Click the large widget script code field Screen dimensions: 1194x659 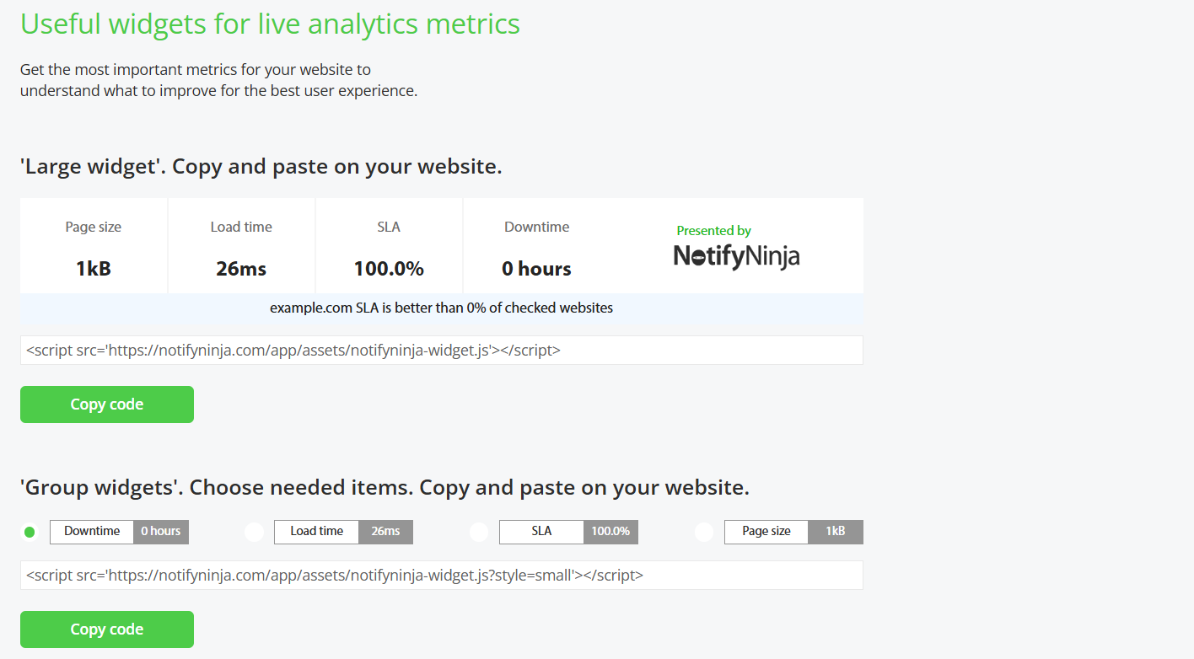coord(441,351)
